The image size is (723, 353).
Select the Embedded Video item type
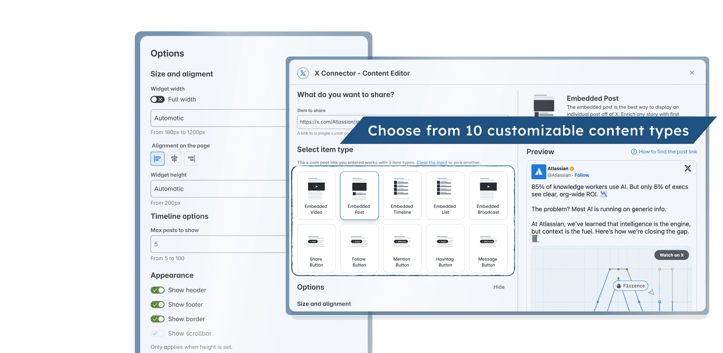pos(316,195)
